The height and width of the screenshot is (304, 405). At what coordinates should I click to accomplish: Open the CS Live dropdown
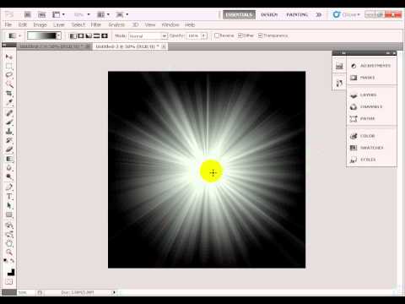[x=347, y=14]
